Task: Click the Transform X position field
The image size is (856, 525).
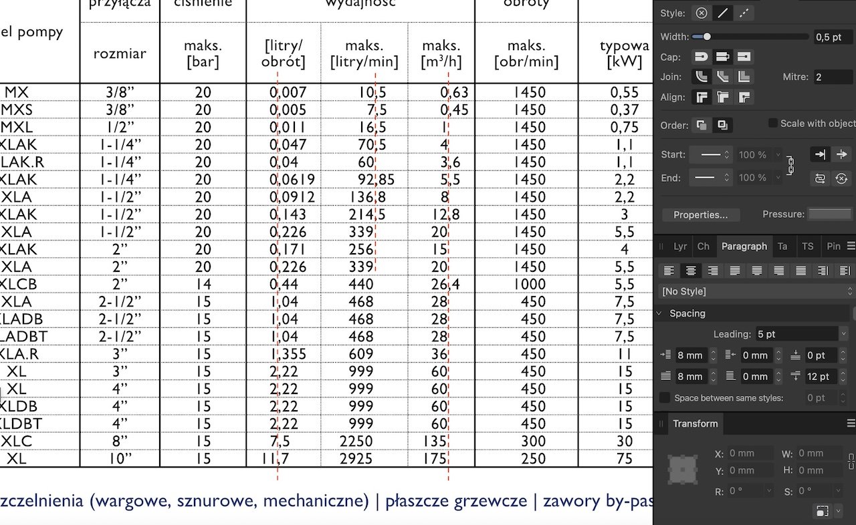Action: coord(750,453)
